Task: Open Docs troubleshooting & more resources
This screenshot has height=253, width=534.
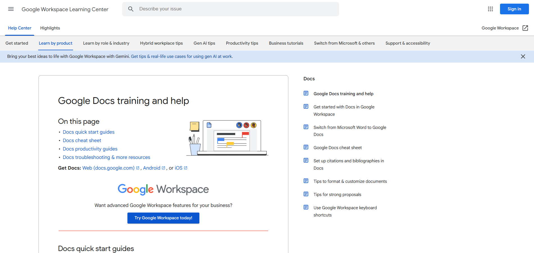Action: pyautogui.click(x=106, y=157)
